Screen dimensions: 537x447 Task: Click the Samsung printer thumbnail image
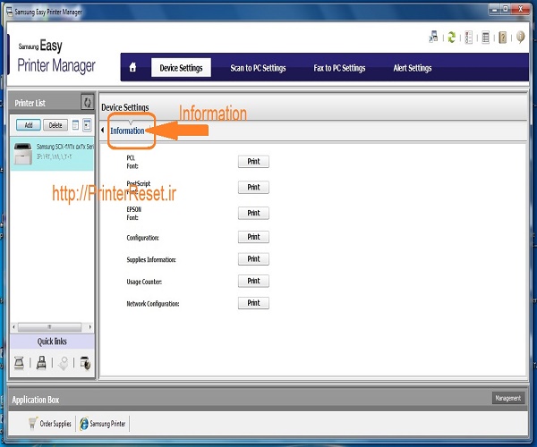[23, 154]
